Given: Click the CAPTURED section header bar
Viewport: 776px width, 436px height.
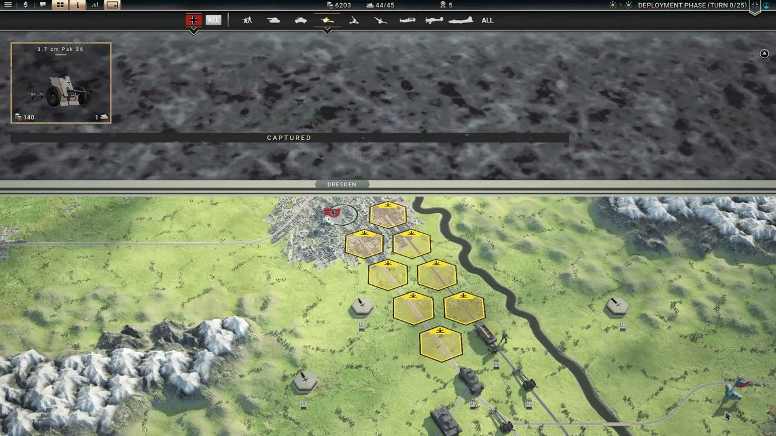Looking at the screenshot, I should pyautogui.click(x=289, y=138).
